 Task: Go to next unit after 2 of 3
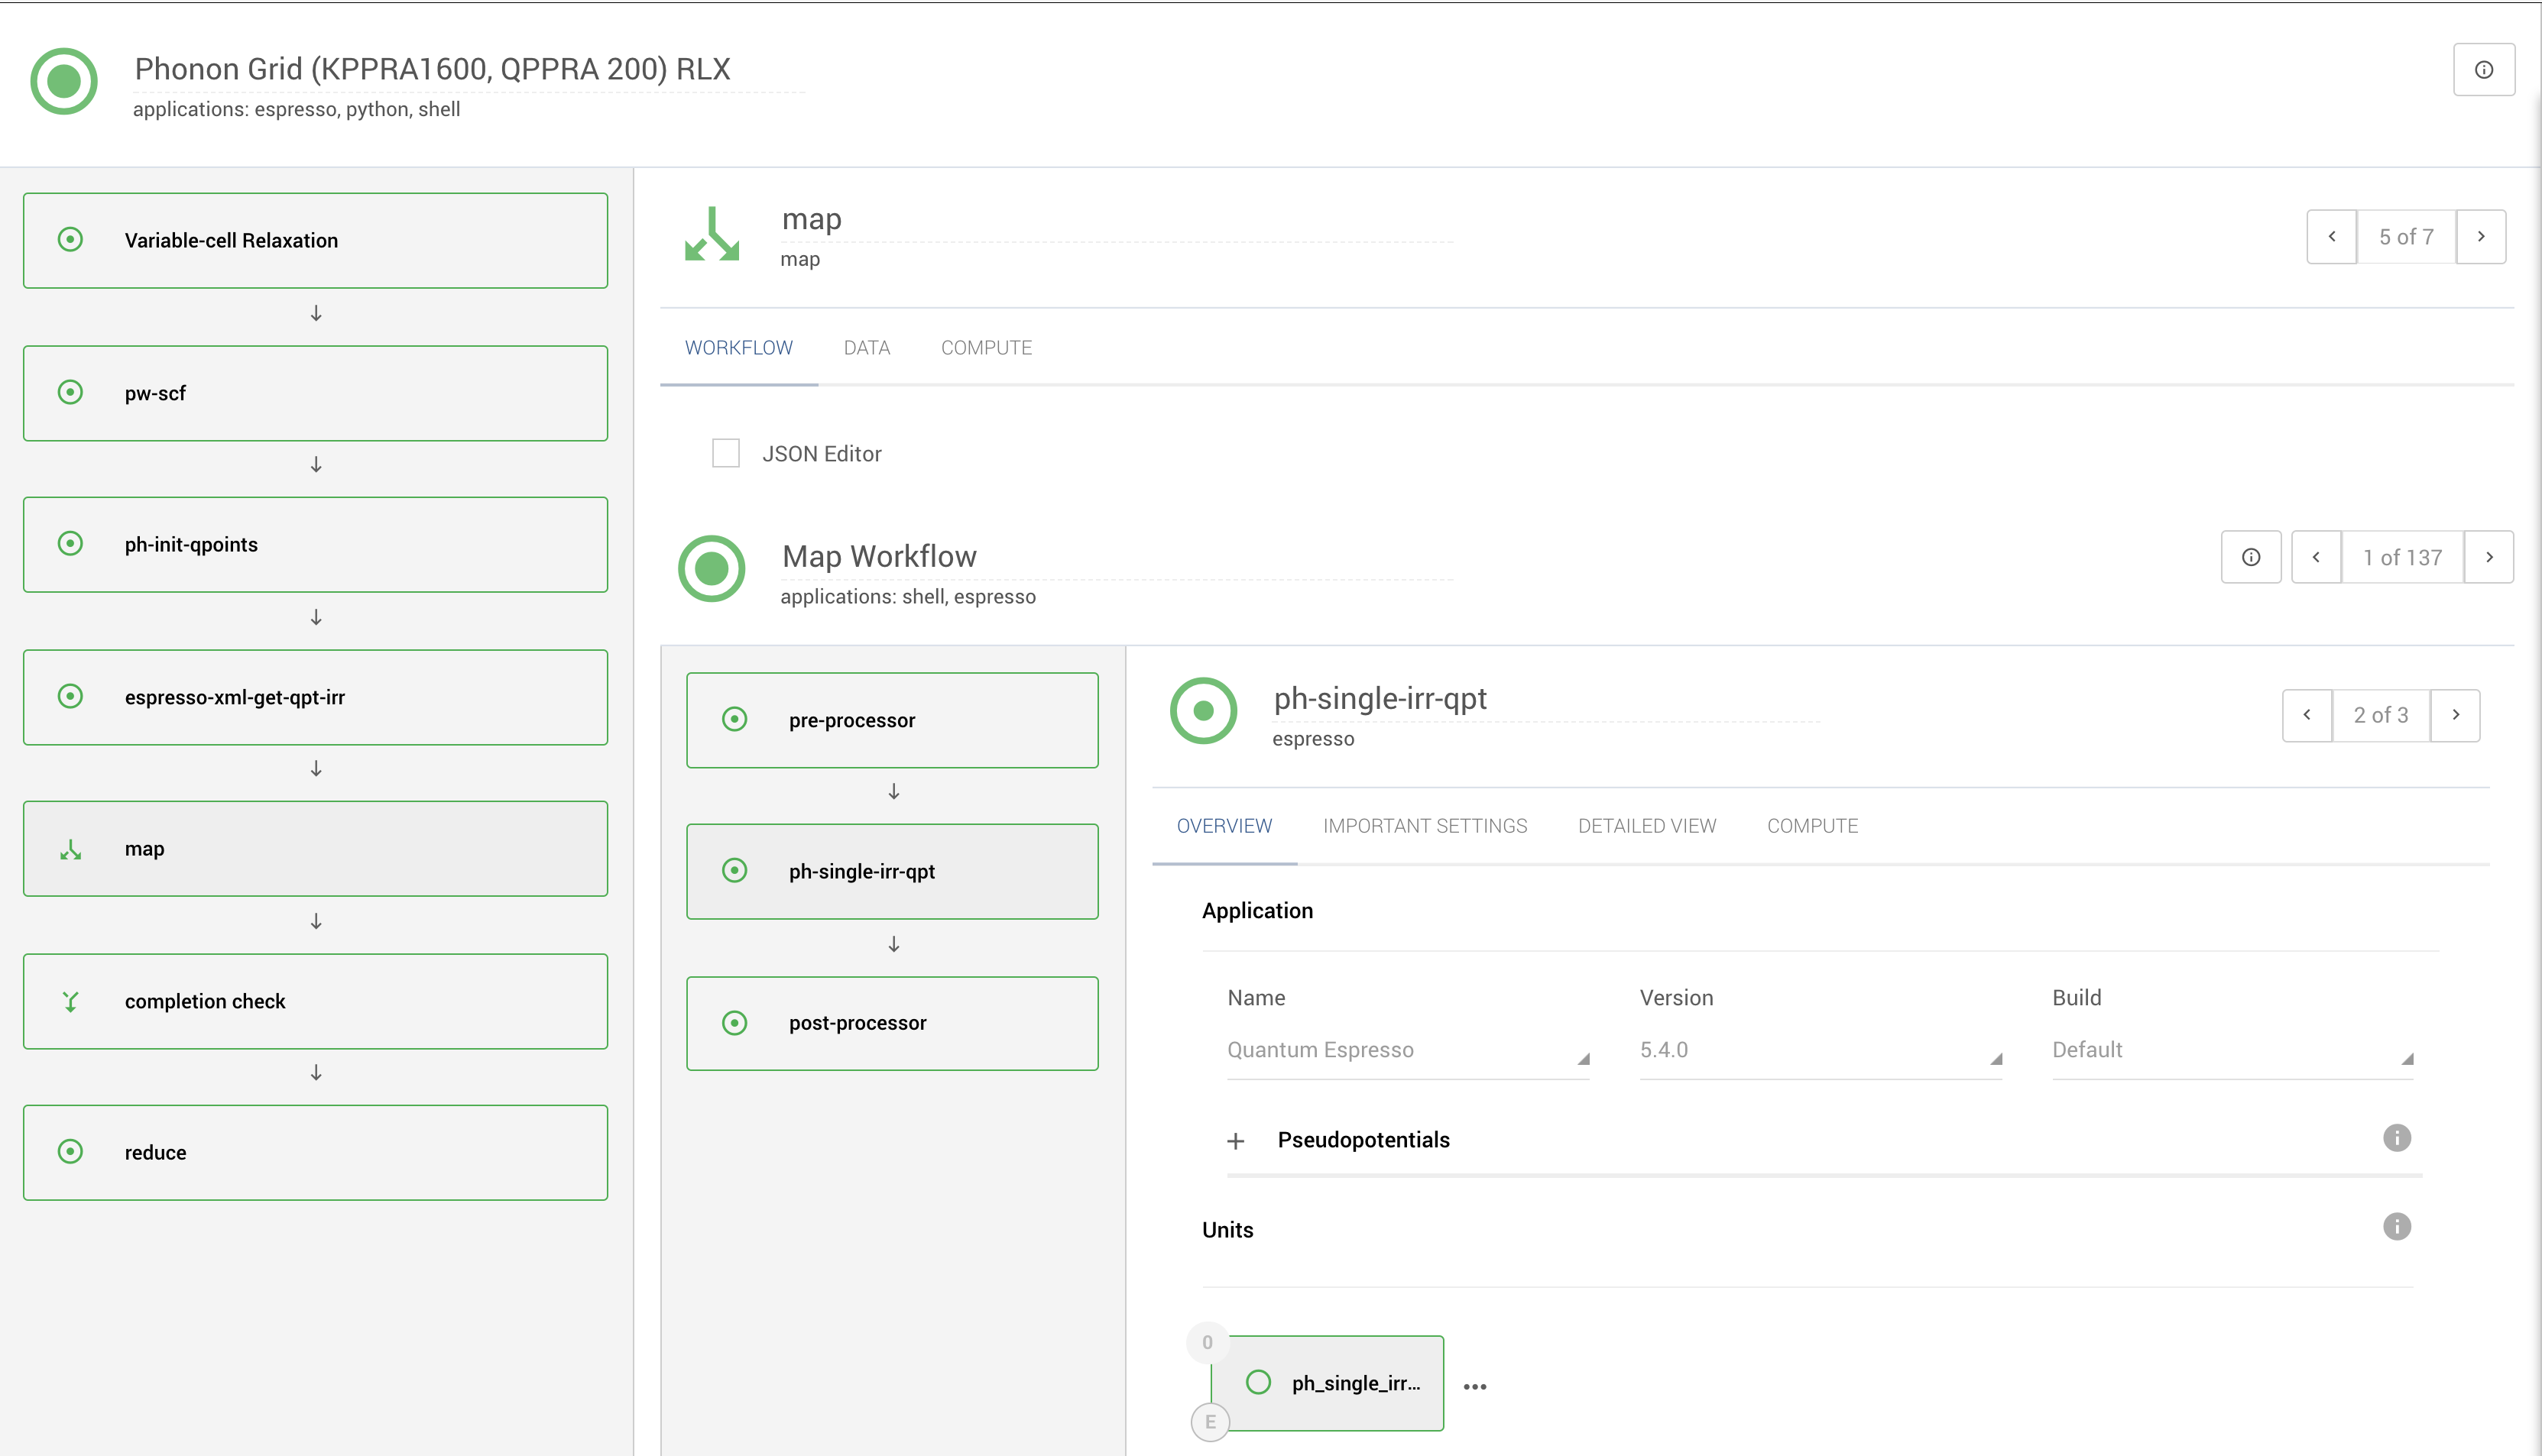pos(2455,715)
